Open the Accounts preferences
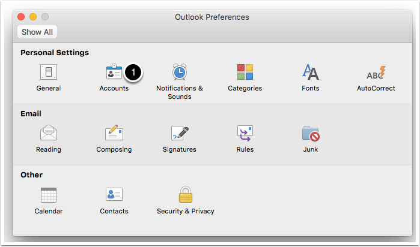 tap(114, 73)
